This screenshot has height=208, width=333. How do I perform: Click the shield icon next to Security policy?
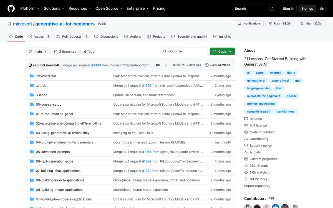click(246, 146)
